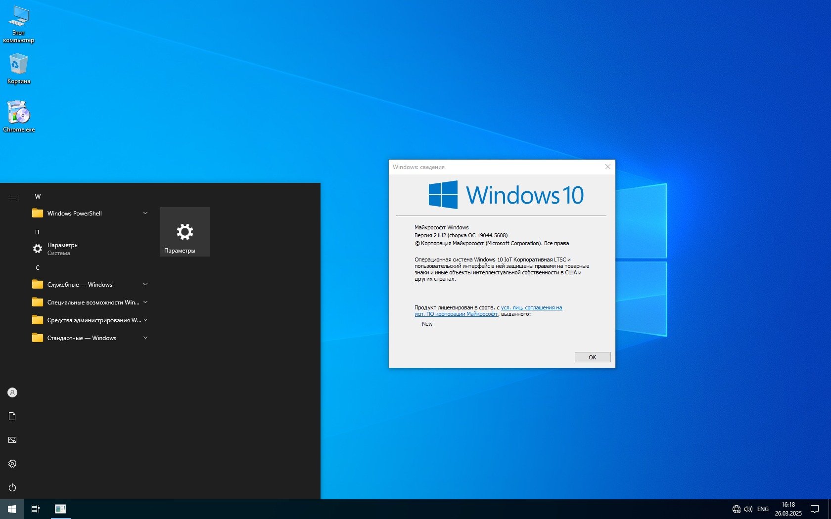Image resolution: width=831 pixels, height=519 pixels.
Task: Open the Microsoft license agreement link
Action: coord(531,307)
